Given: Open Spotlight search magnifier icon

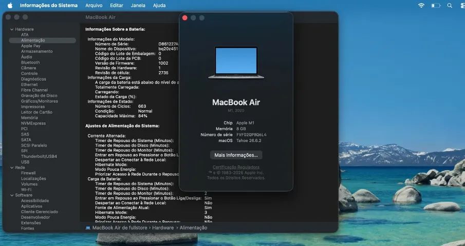Looking at the screenshot, I should click(450, 5).
